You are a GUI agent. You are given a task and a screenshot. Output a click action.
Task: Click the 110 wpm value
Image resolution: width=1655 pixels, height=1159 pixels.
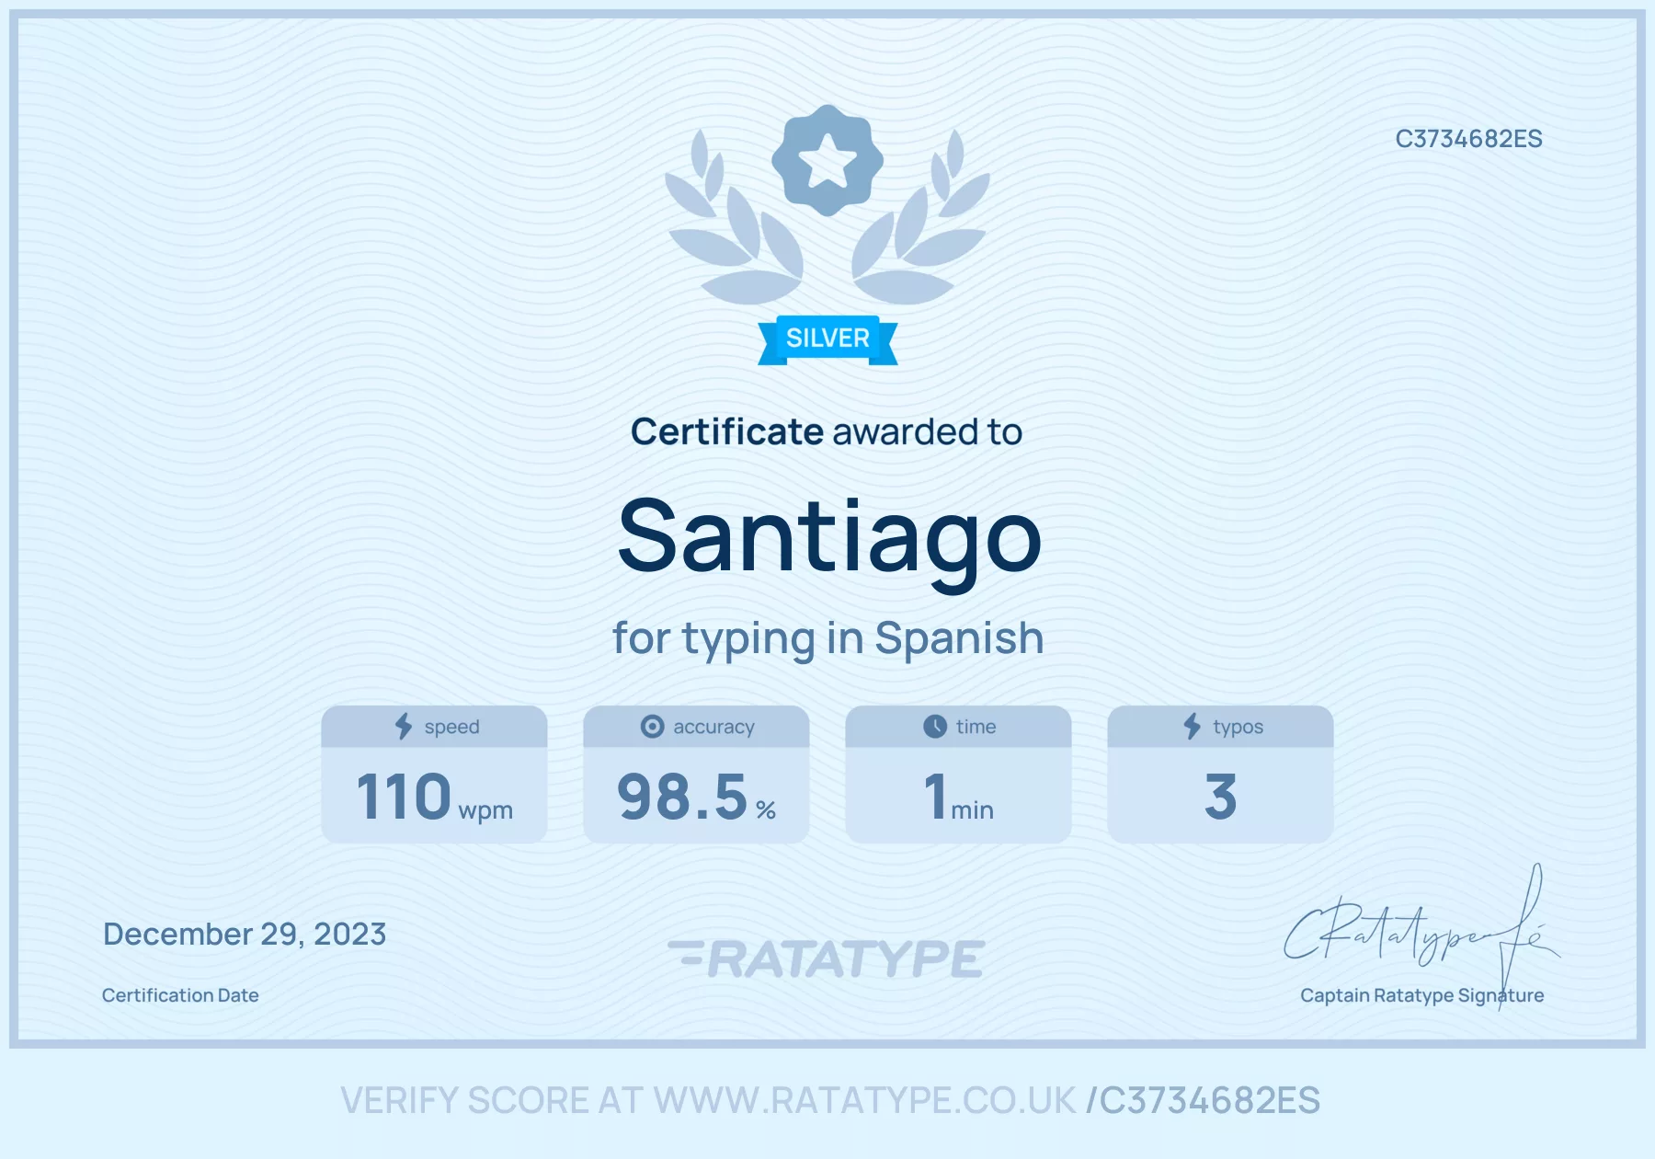click(x=434, y=797)
